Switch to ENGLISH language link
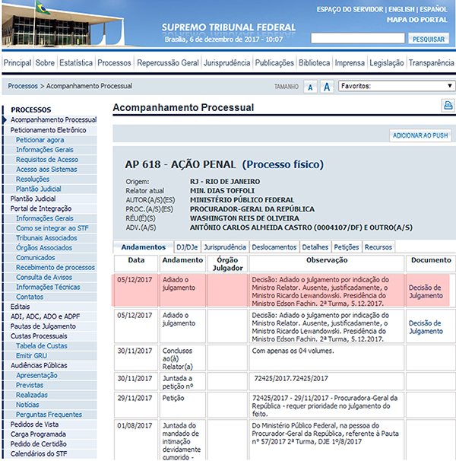Screen dimensions: 456x461 pos(401,9)
